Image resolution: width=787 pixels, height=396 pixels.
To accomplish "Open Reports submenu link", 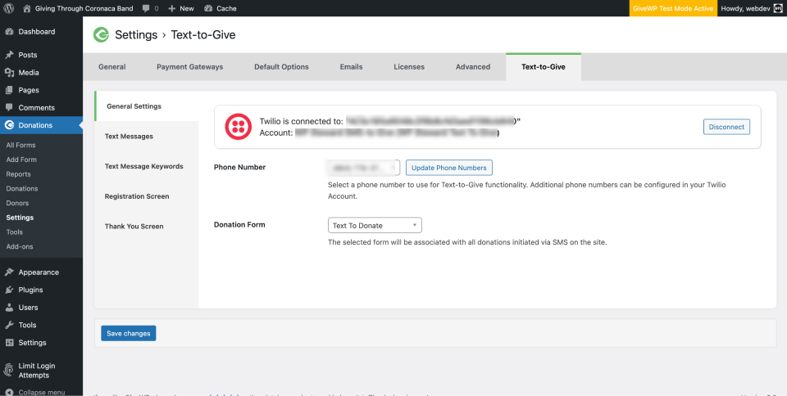I will [x=18, y=174].
